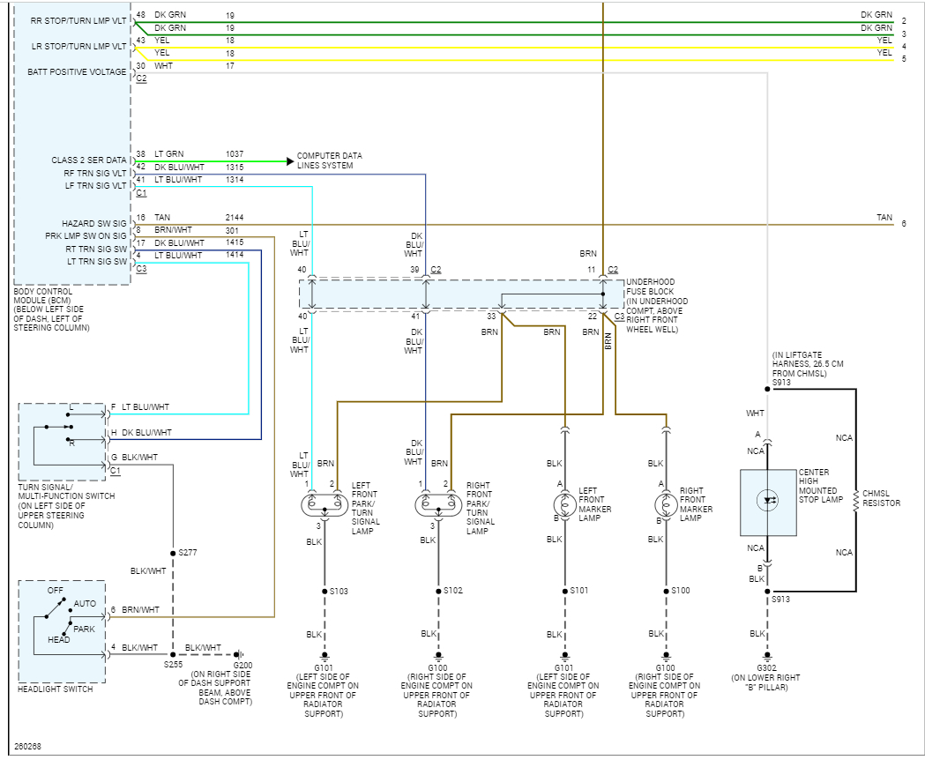Click the HAZARD SW SIG label
The height and width of the screenshot is (760, 925).
click(94, 223)
